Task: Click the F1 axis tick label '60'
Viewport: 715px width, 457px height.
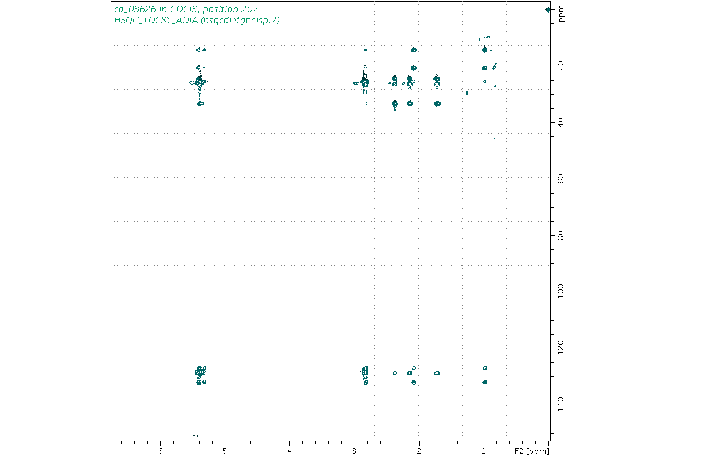Action: (x=561, y=179)
